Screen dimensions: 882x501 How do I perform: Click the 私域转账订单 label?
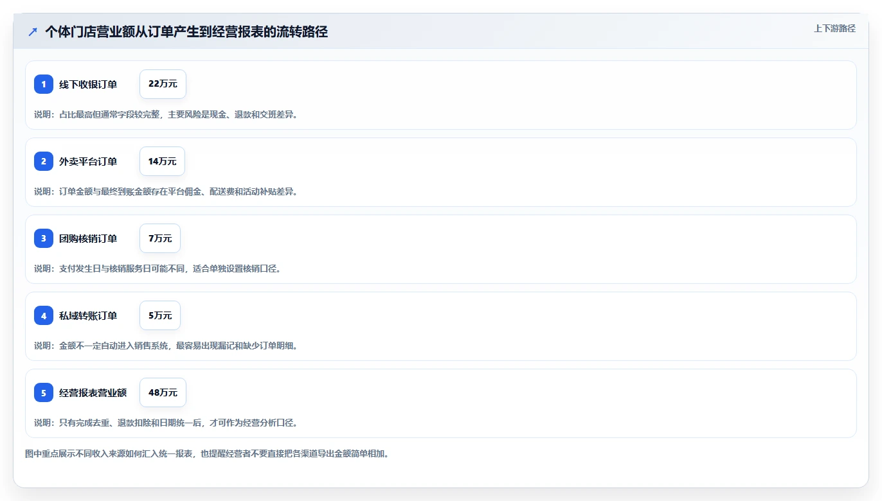pyautogui.click(x=88, y=315)
